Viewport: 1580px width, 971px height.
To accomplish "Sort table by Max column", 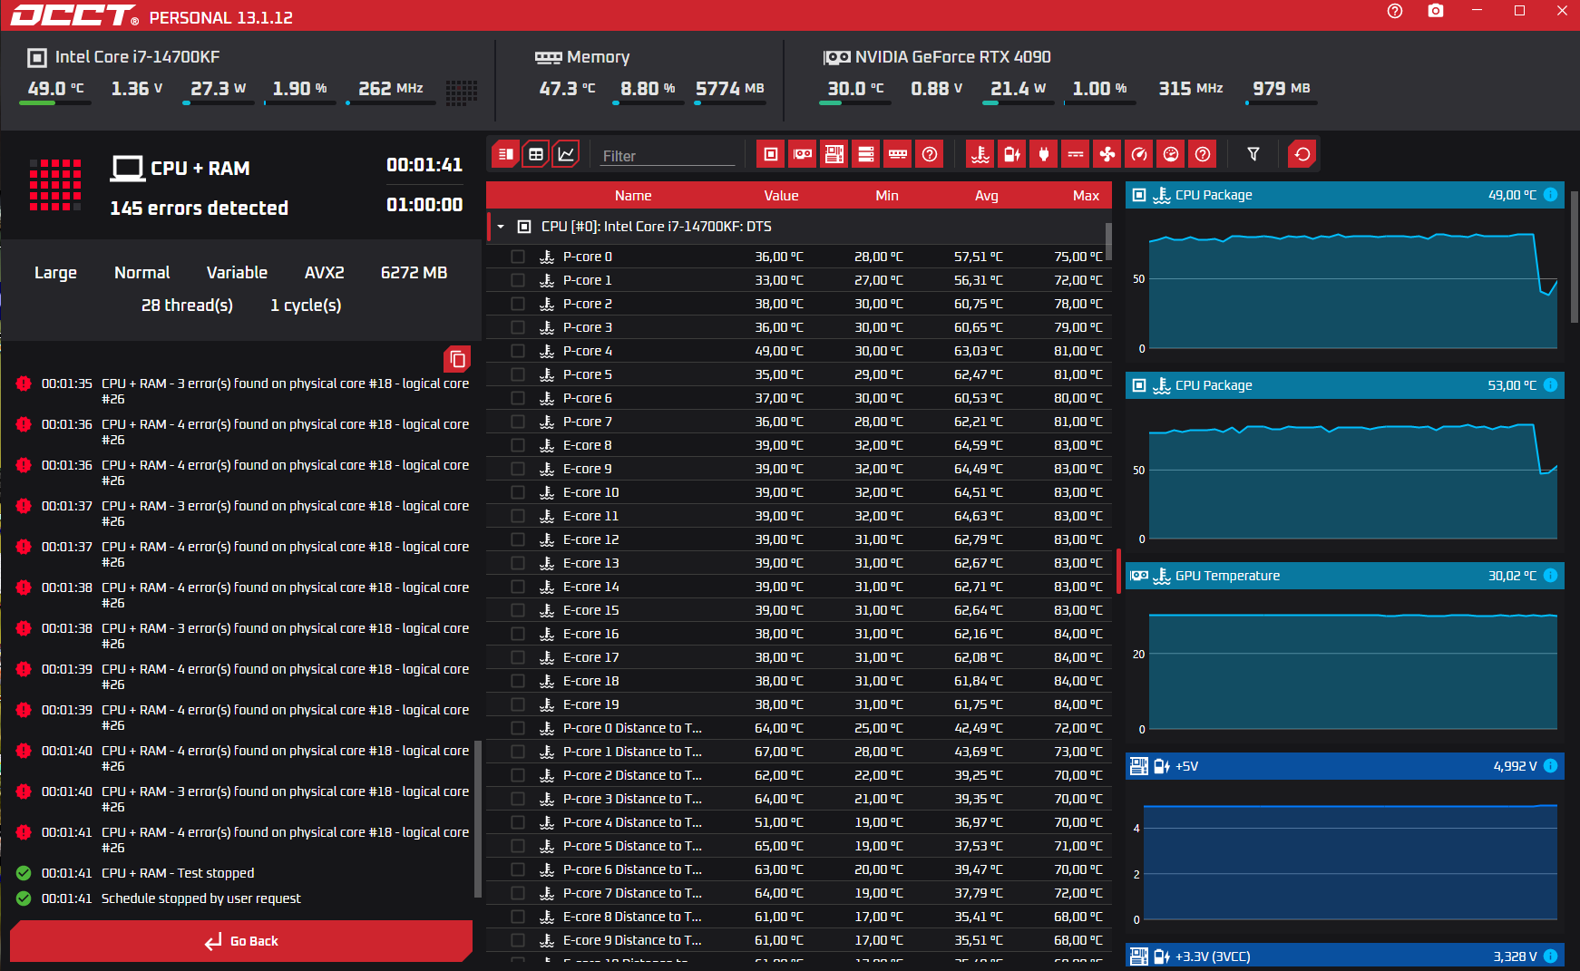I will (1086, 196).
